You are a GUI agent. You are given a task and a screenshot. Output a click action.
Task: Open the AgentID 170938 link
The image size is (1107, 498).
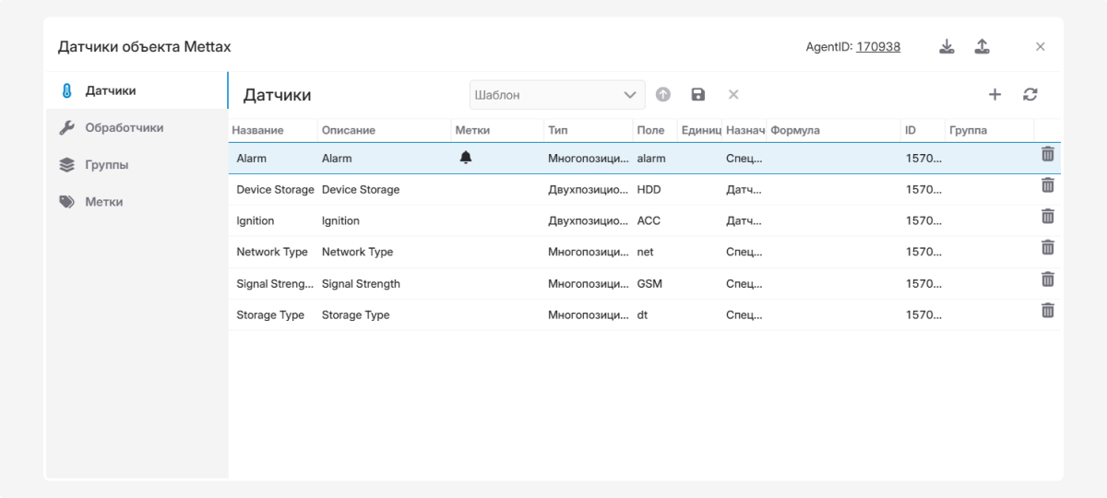878,47
